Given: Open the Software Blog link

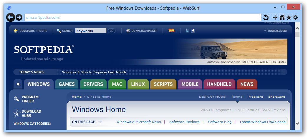Looking at the screenshot, I should click(220, 122).
